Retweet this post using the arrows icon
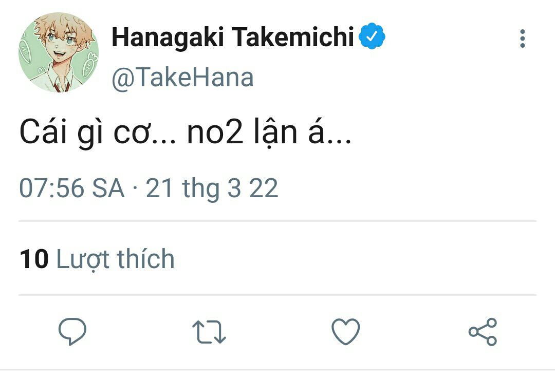This screenshot has width=555, height=379. 209,332
